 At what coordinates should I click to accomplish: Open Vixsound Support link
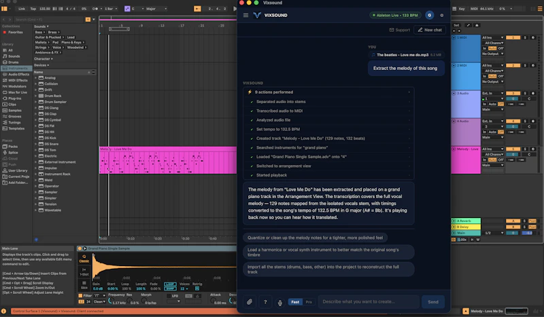click(400, 30)
